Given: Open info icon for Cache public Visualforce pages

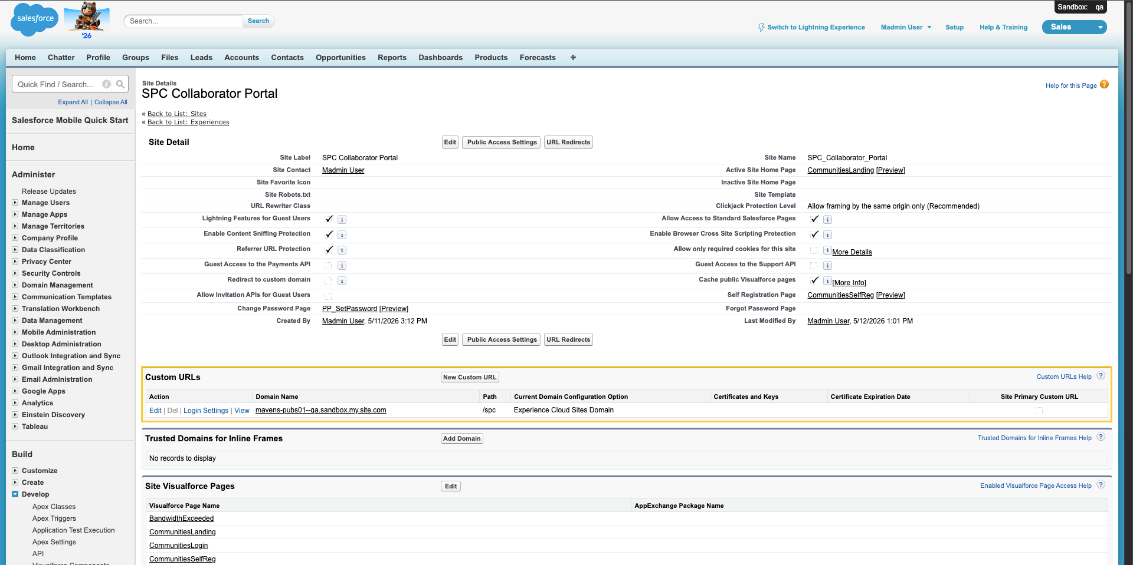Looking at the screenshot, I should 827,281.
